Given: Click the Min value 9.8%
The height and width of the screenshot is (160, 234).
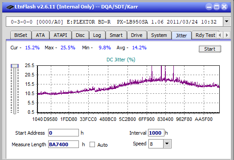Looking at the screenshot, I should 105,48.
